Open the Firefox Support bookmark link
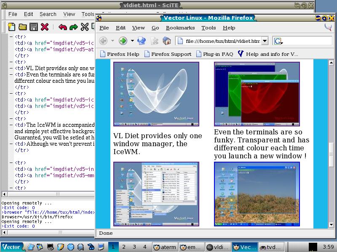Image resolution: width=337 pixels, height=252 pixels. pyautogui.click(x=168, y=54)
